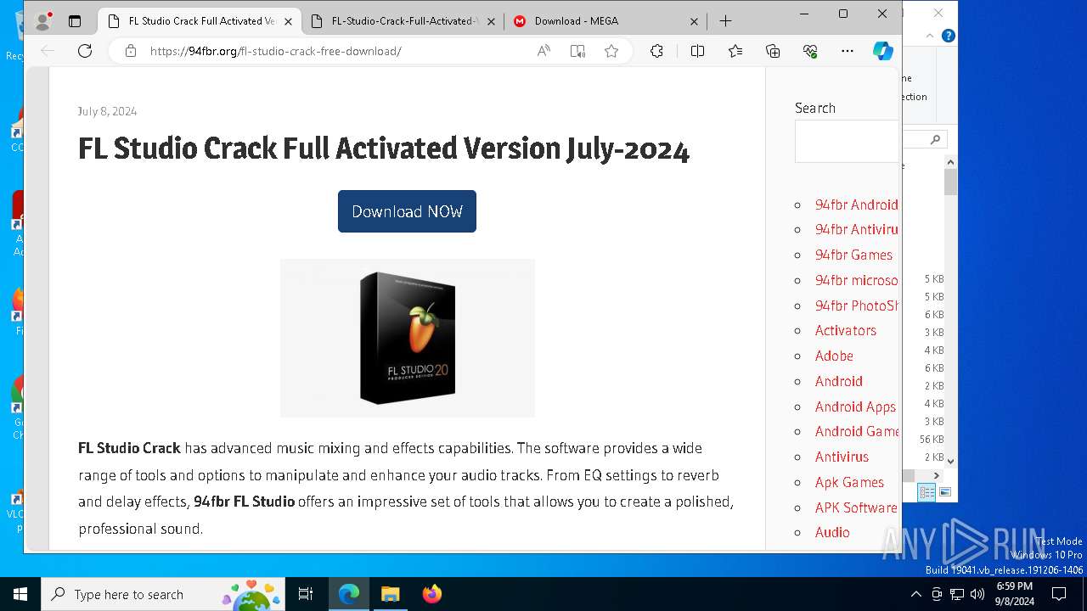Open the Activators category link
The image size is (1087, 611).
[x=845, y=330]
